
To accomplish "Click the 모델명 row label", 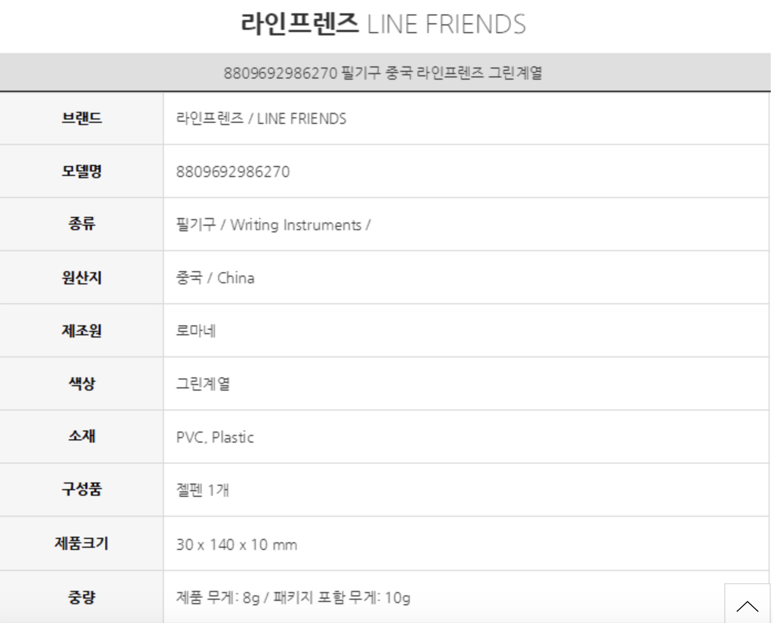I will (81, 172).
